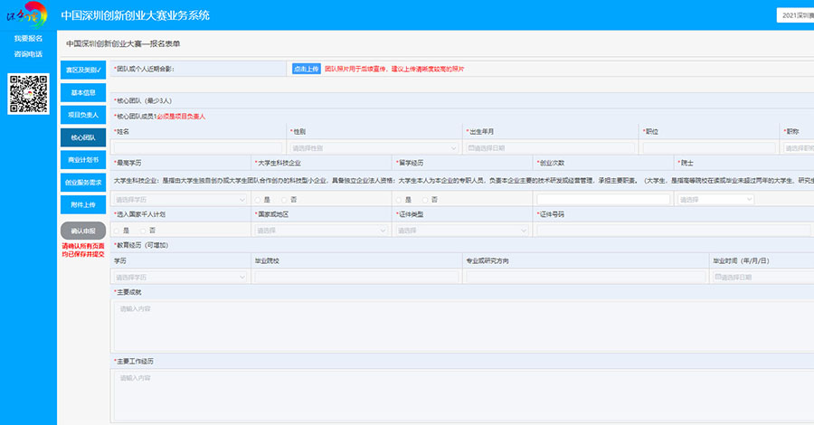814x425 pixels.
Task: Select 是 for 留学经历
Action: 399,200
